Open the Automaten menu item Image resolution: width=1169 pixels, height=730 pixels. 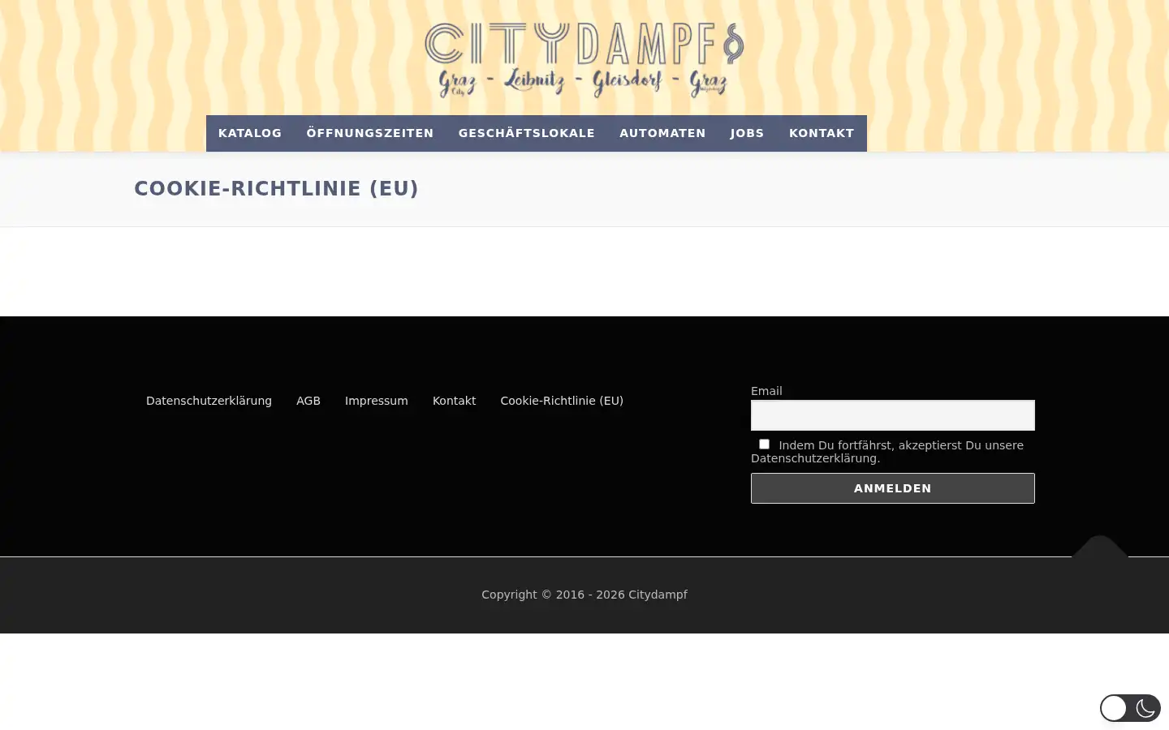coord(662,133)
